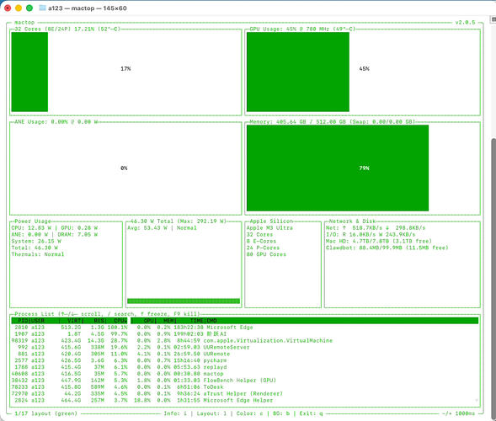Click the Memory 405.64 GB / 512.00 GB title
This screenshot has width=496, height=421.
tap(332, 122)
